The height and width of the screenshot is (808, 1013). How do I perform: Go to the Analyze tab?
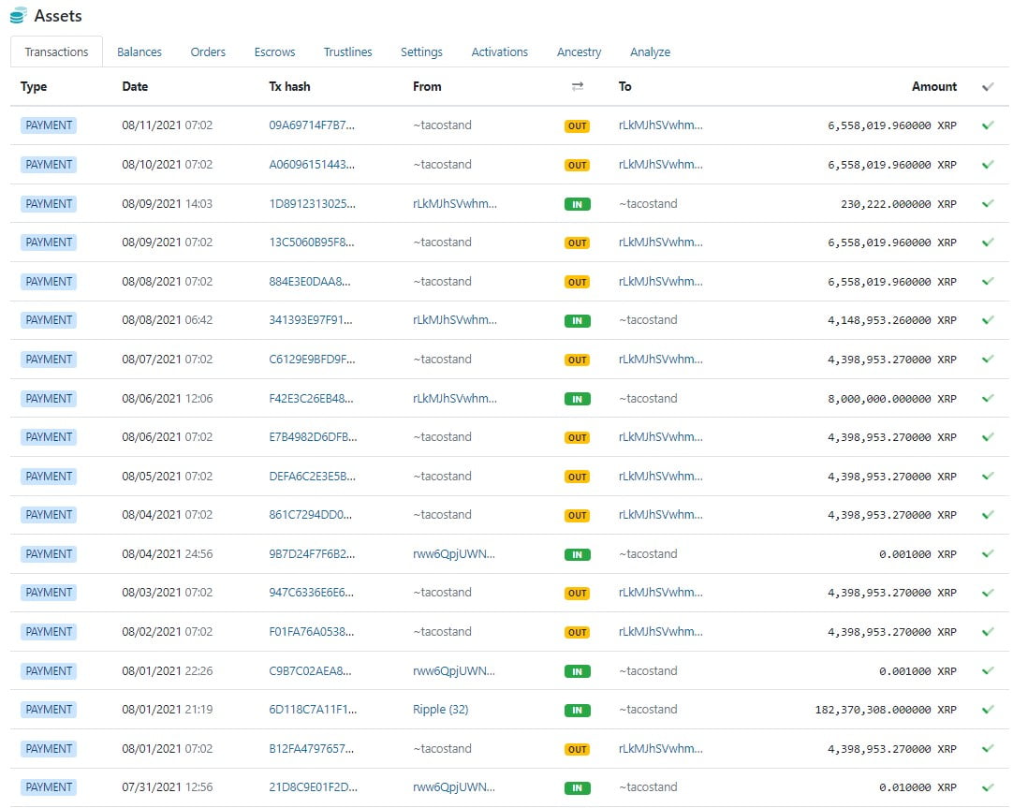pyautogui.click(x=650, y=52)
